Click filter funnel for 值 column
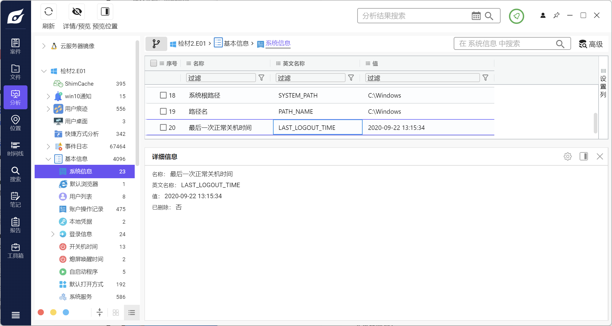This screenshot has width=612, height=326. coord(486,78)
